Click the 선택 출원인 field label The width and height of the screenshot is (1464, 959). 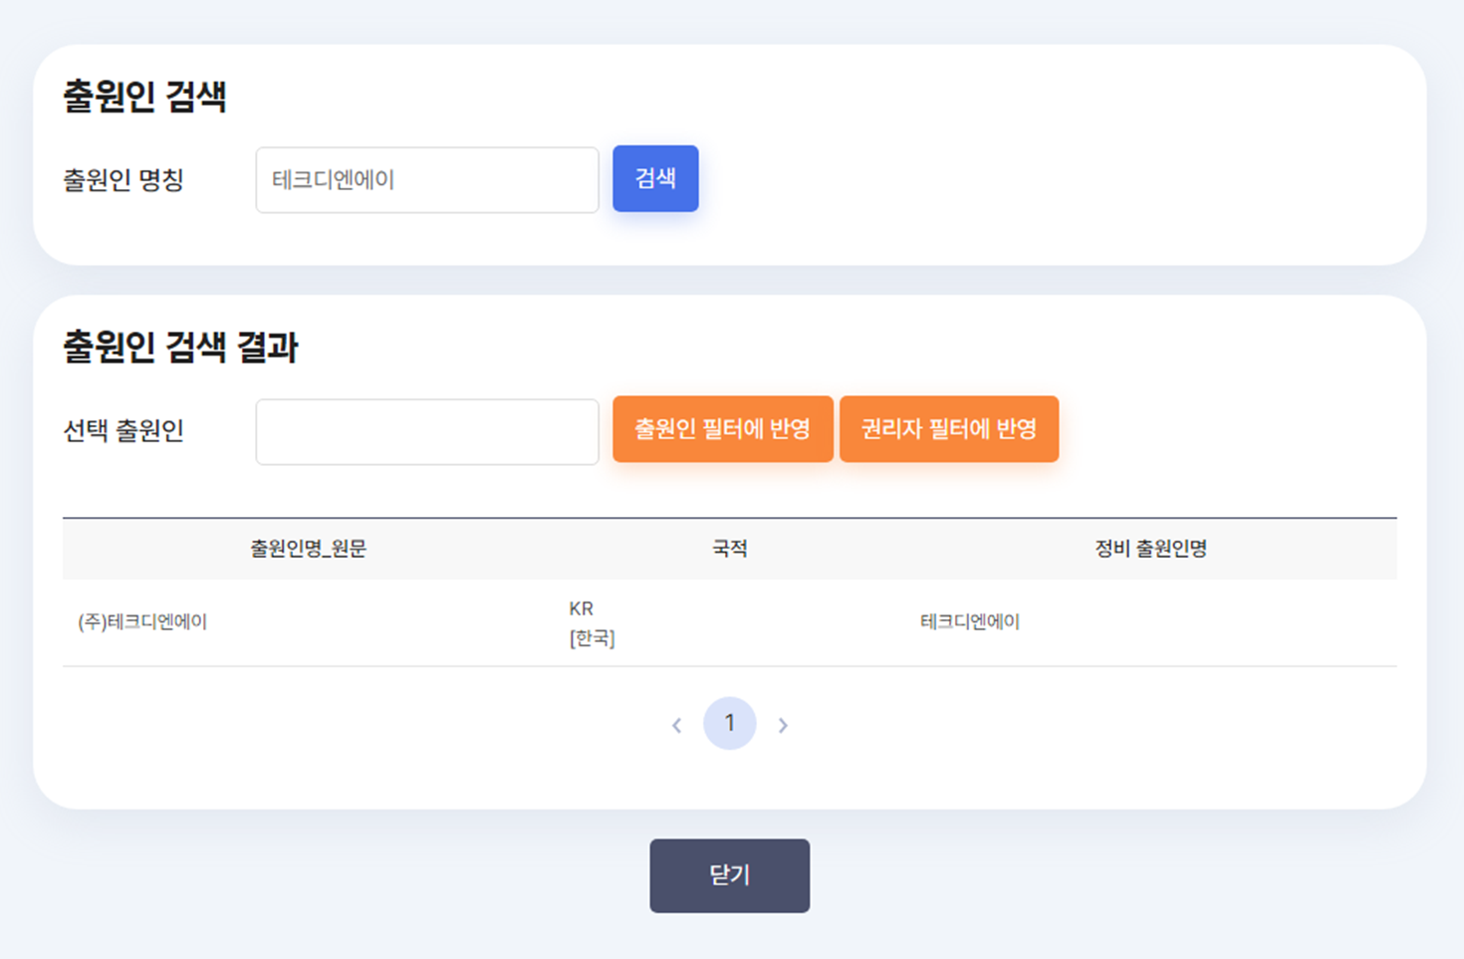coord(123,431)
